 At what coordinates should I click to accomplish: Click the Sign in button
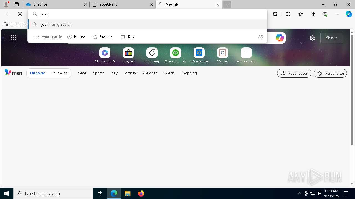pos(332,38)
